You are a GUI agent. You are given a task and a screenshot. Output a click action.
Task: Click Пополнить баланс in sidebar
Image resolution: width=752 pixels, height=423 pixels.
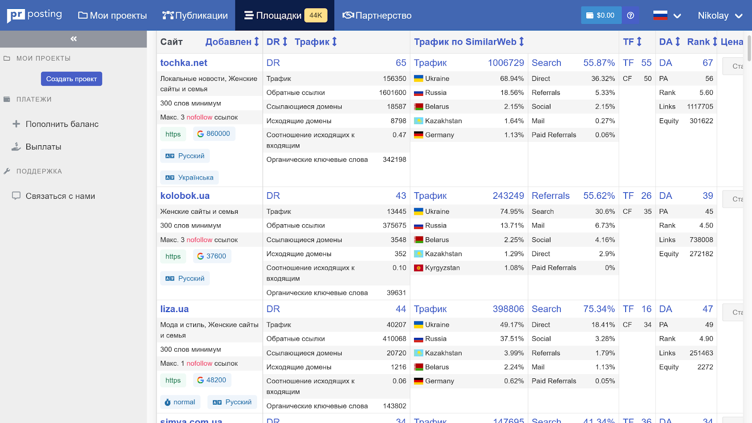point(62,124)
